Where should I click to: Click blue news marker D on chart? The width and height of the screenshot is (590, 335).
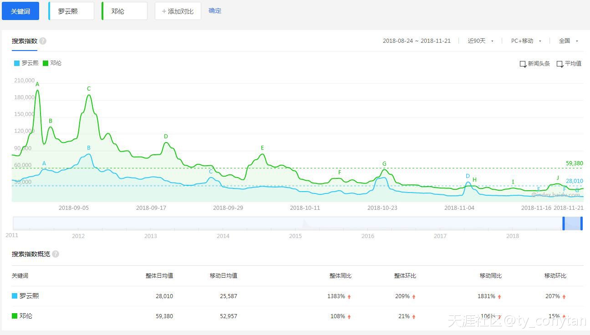468,176
